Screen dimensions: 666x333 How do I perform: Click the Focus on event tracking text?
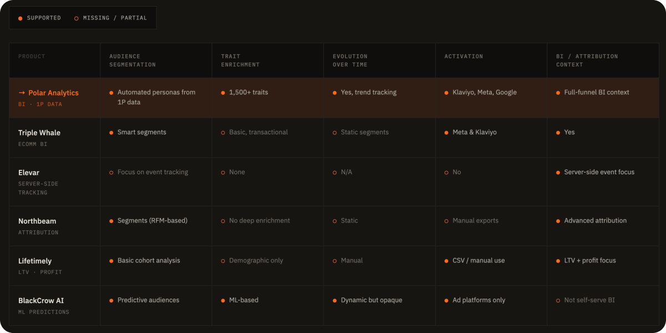point(153,173)
